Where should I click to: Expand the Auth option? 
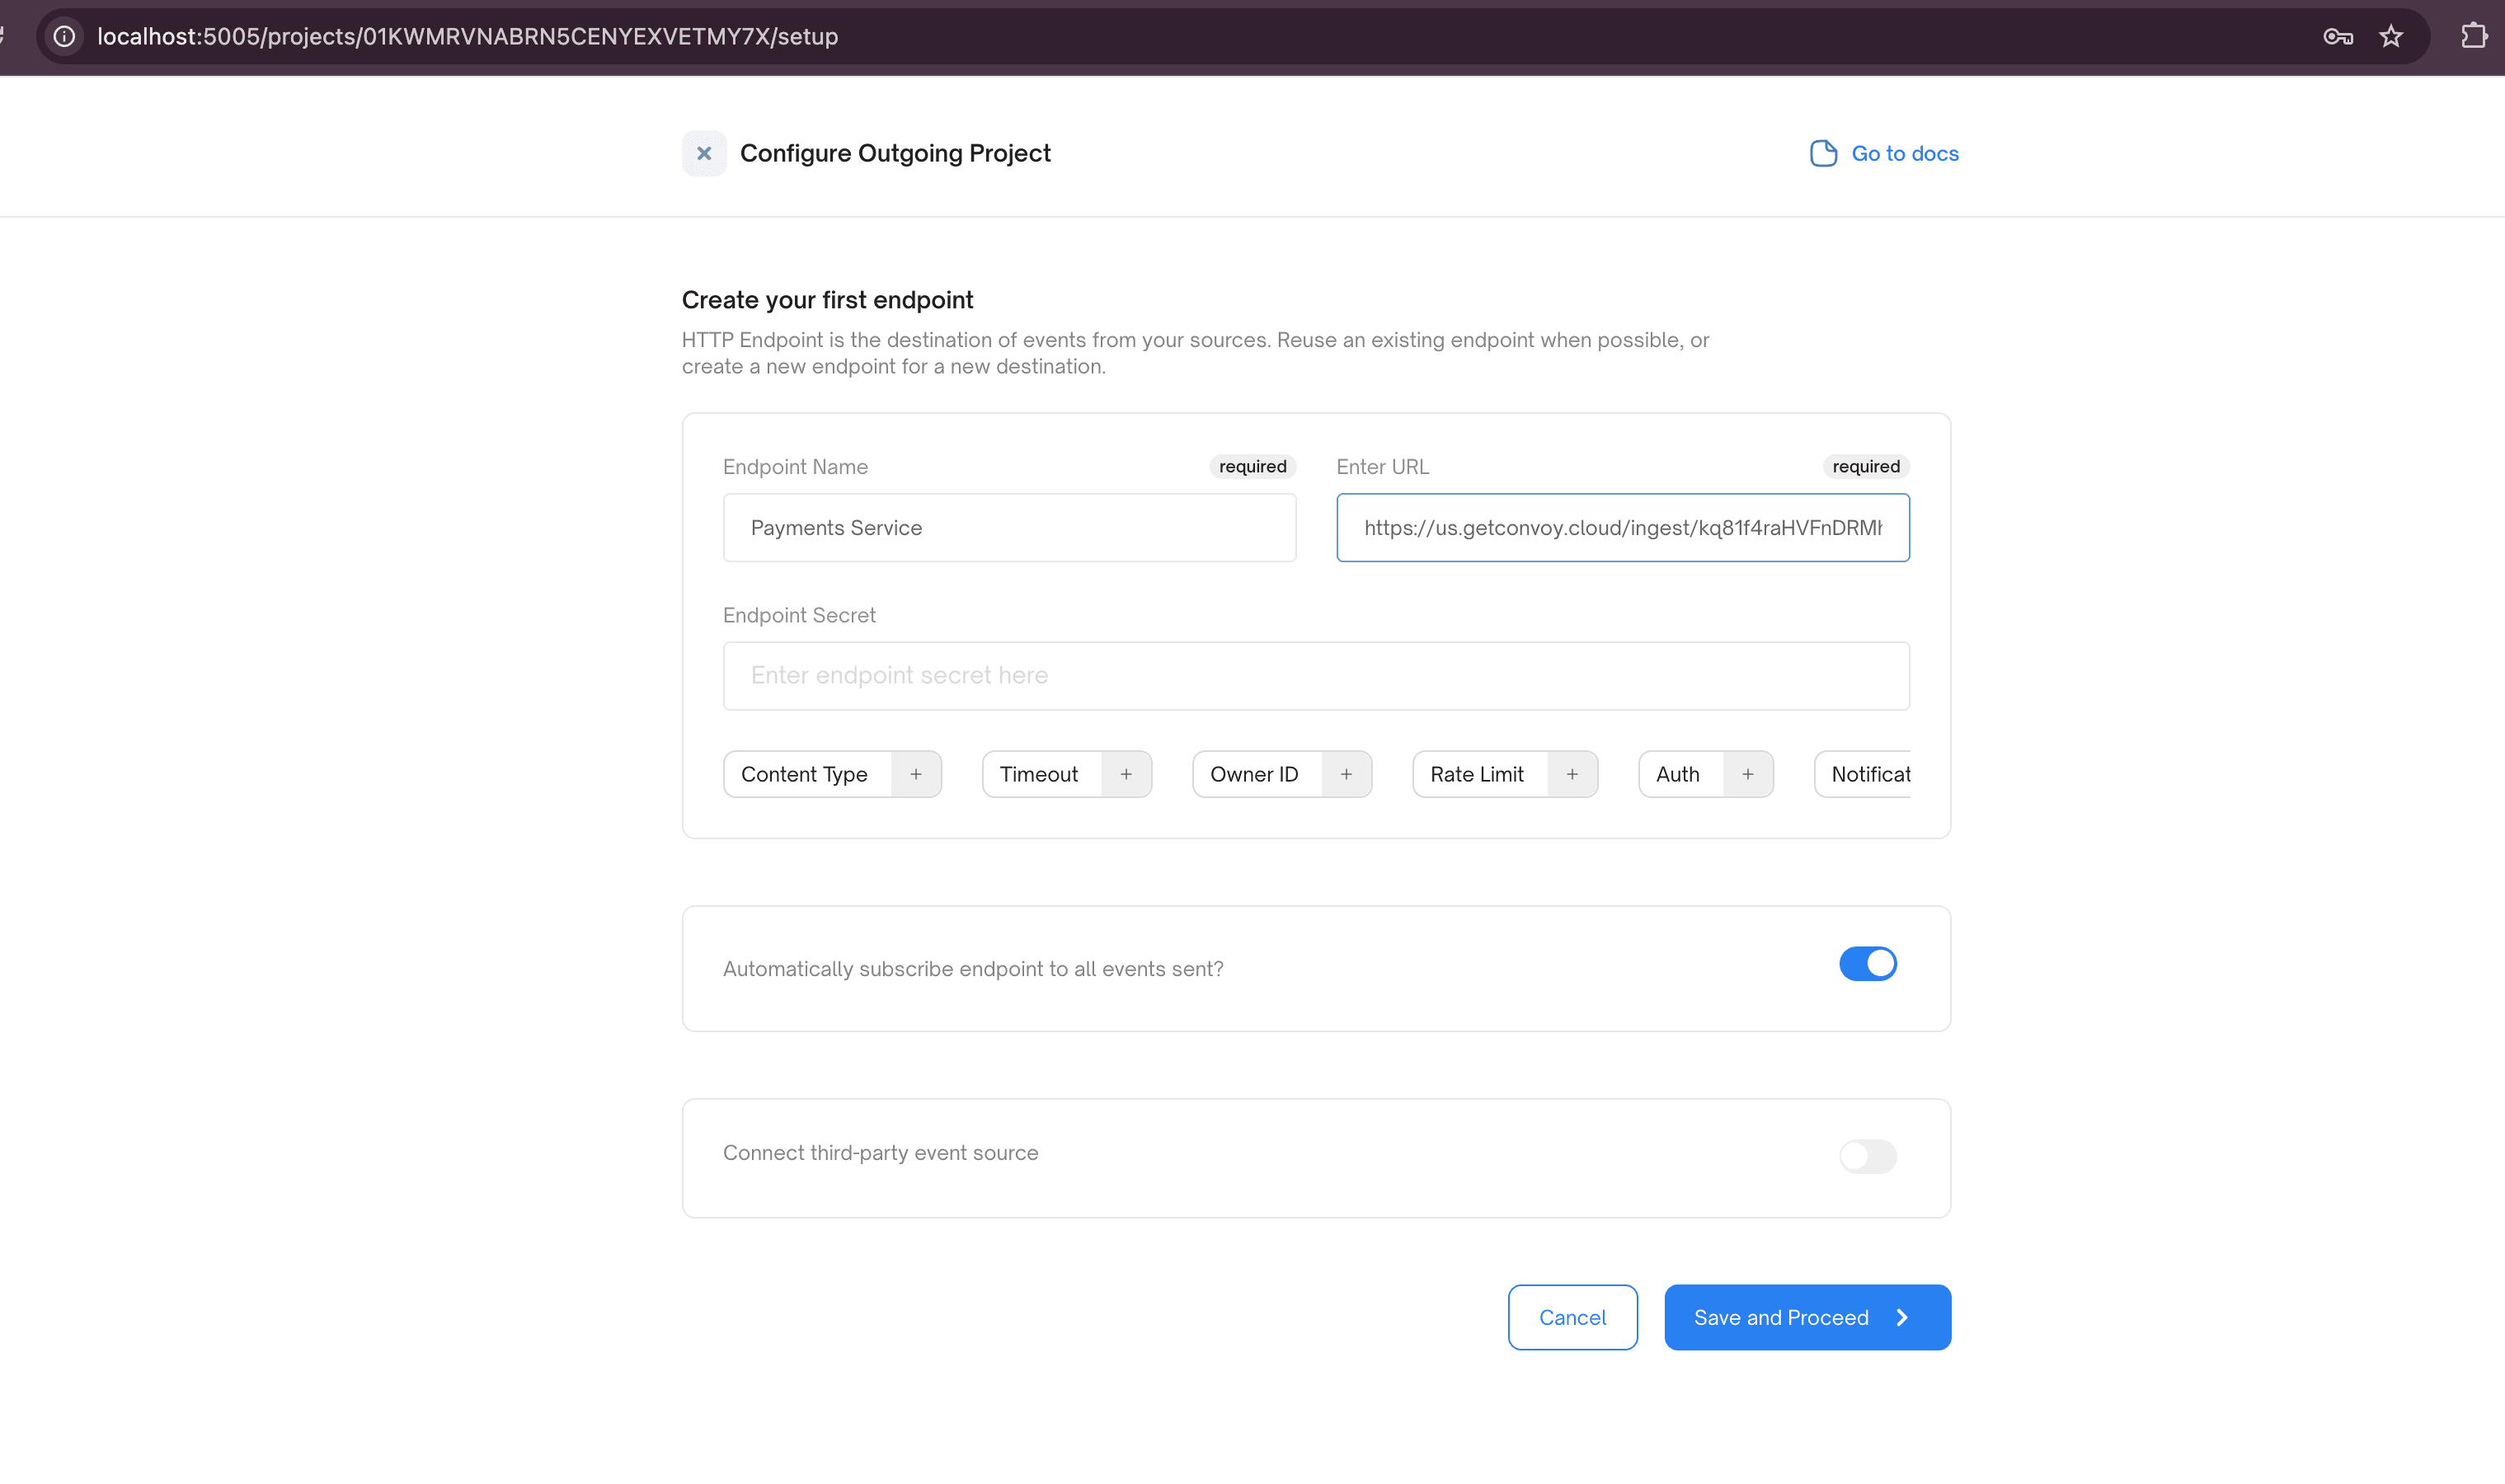click(x=1706, y=774)
